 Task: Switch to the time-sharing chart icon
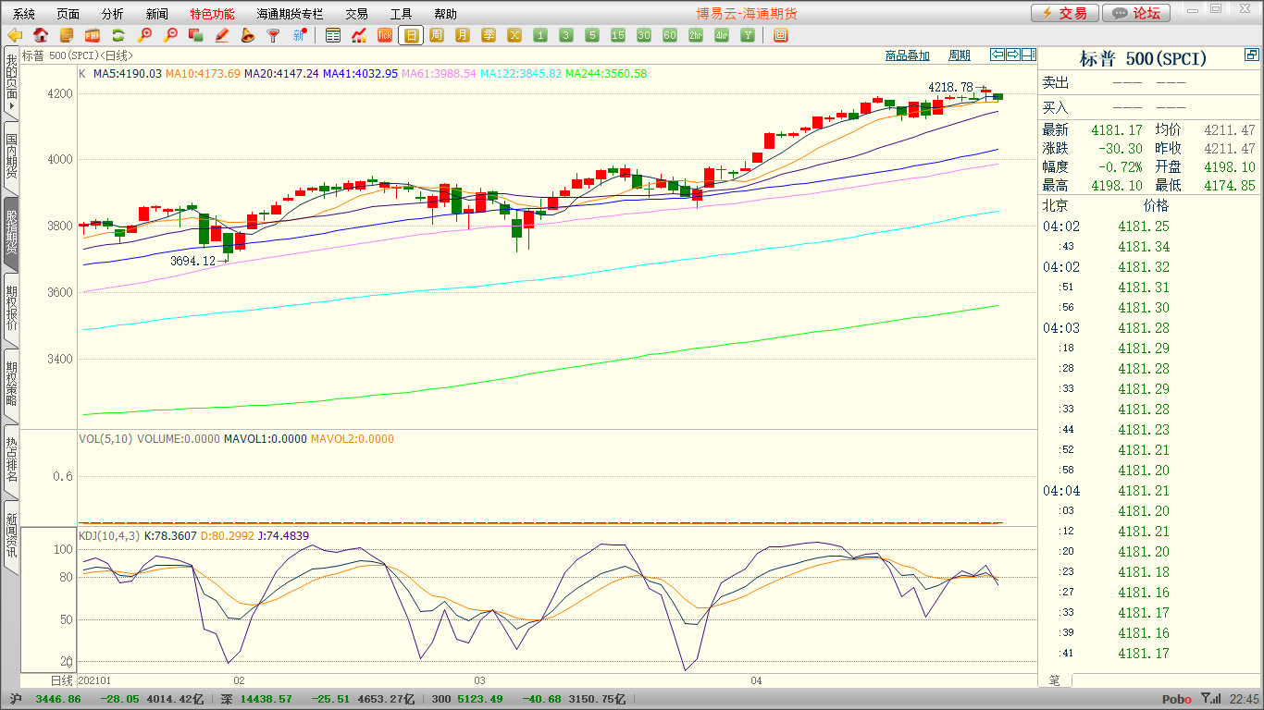tap(359, 35)
